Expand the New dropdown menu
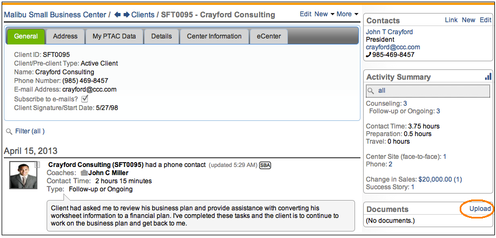The height and width of the screenshot is (238, 496). point(325,14)
